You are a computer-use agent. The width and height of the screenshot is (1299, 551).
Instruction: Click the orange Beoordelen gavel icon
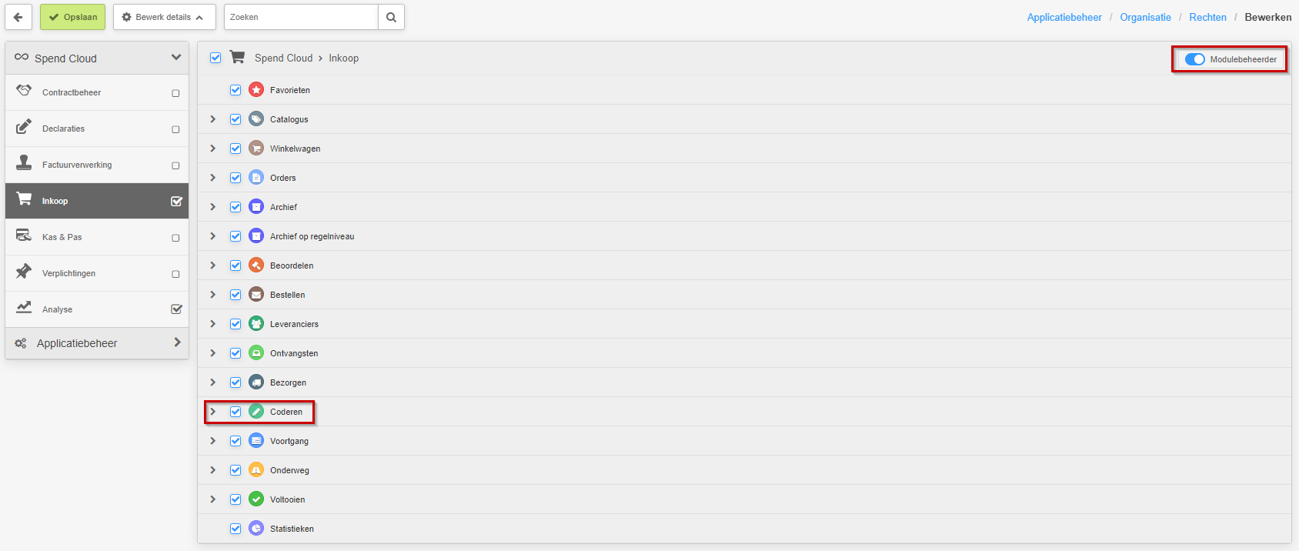point(256,265)
